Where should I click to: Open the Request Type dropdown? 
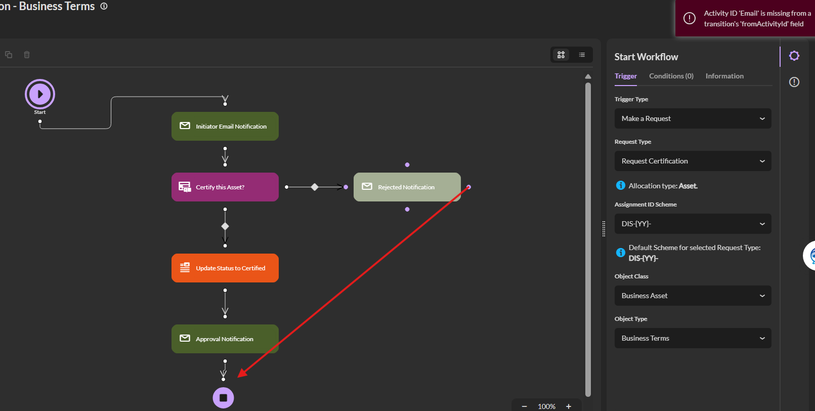tap(693, 161)
